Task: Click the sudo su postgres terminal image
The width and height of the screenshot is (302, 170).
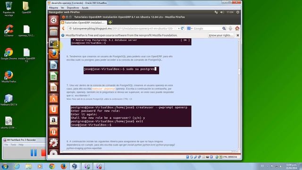Action: coord(121,70)
